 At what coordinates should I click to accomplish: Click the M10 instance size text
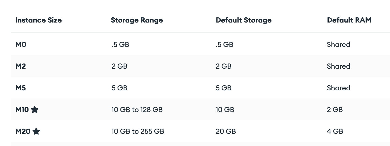point(22,110)
